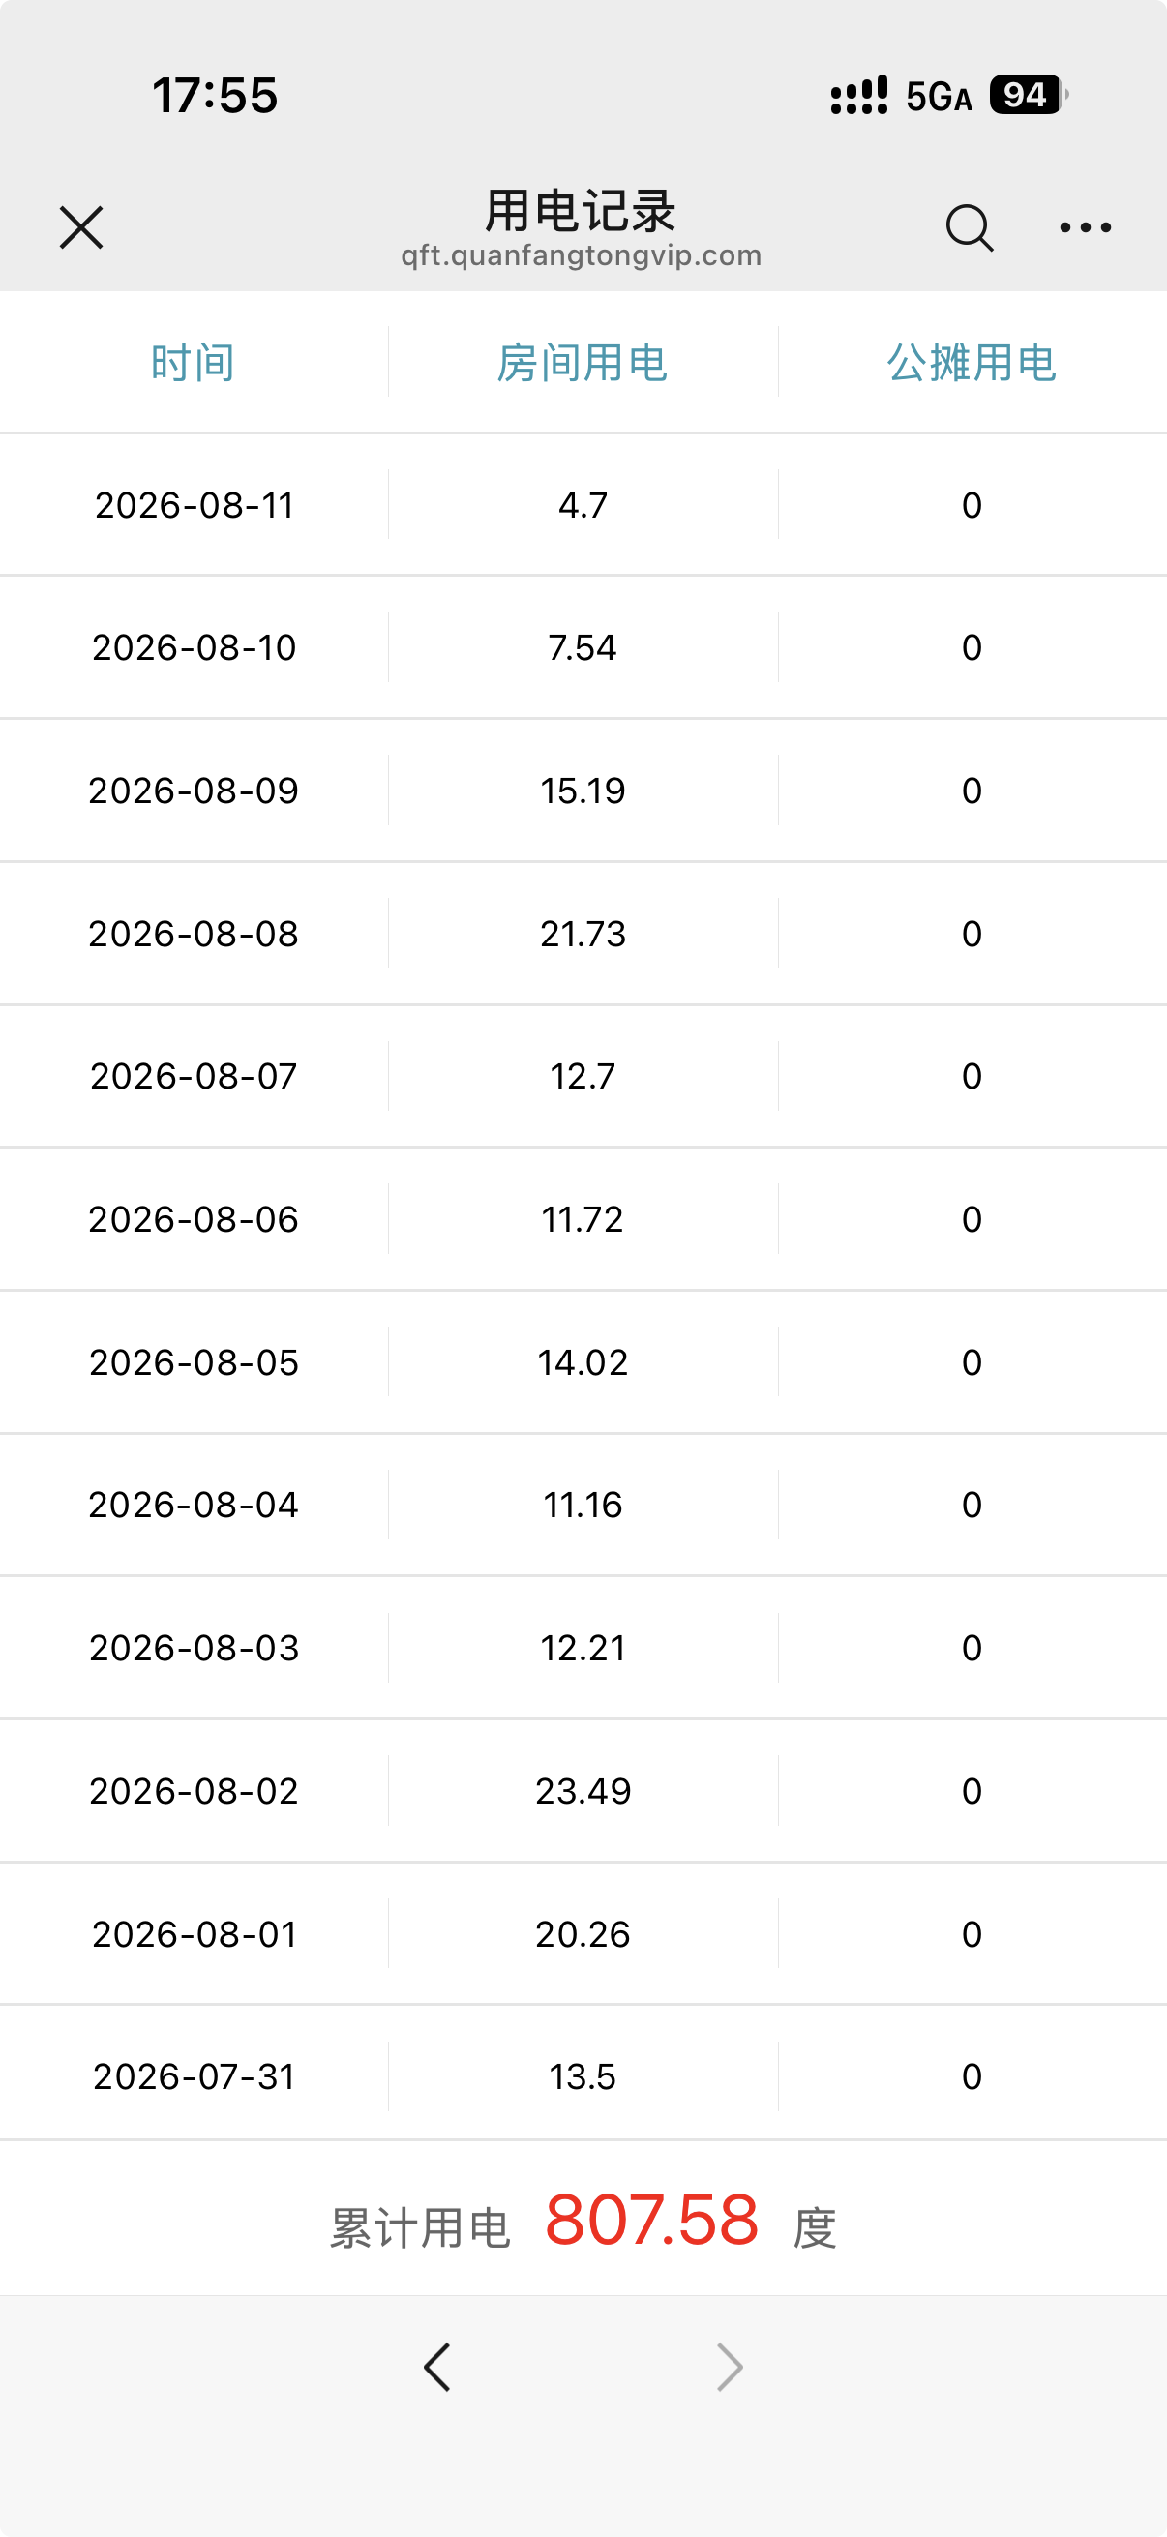Select the 21.73 usage value
The height and width of the screenshot is (2537, 1167).
[x=583, y=934]
